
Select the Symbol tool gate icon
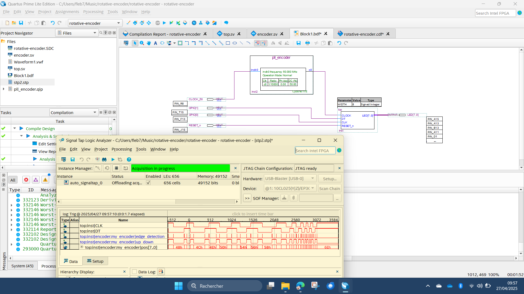pyautogui.click(x=162, y=43)
